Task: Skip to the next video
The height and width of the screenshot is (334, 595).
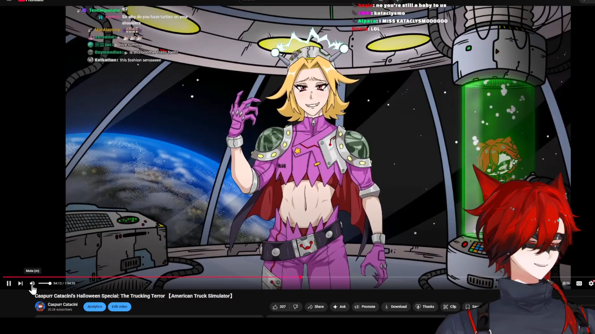Action: (x=20, y=283)
